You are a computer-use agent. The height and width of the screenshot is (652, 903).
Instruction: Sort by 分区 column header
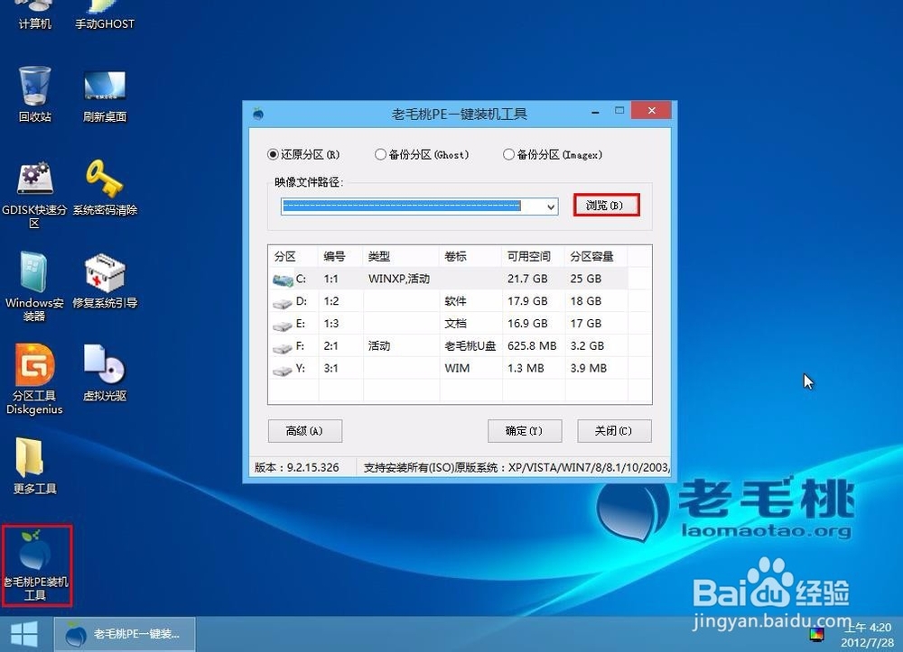(x=293, y=256)
